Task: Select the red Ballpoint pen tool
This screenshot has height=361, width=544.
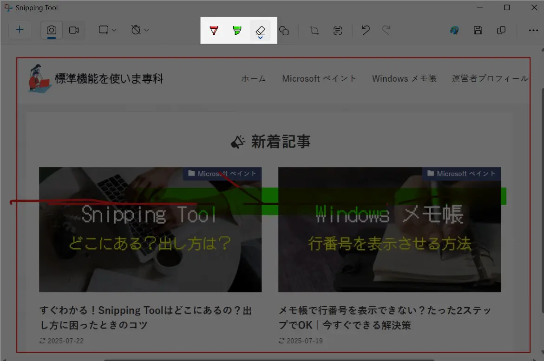Action: point(214,31)
